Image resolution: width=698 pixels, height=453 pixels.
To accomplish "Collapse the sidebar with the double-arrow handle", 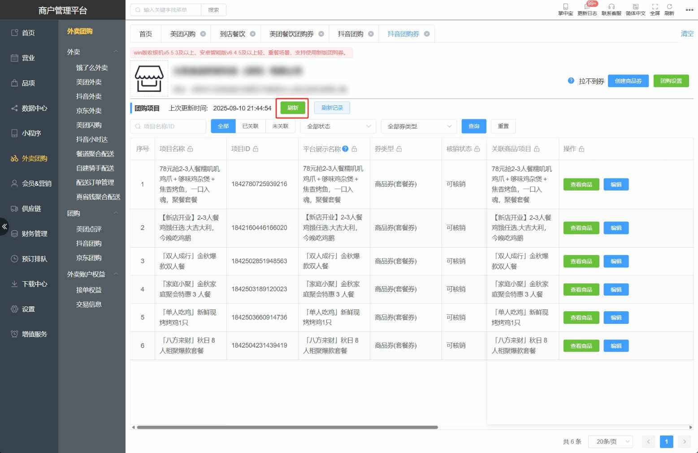I will (x=4, y=226).
